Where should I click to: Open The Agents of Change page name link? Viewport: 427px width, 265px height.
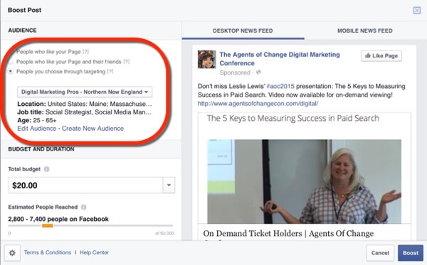tap(280, 59)
